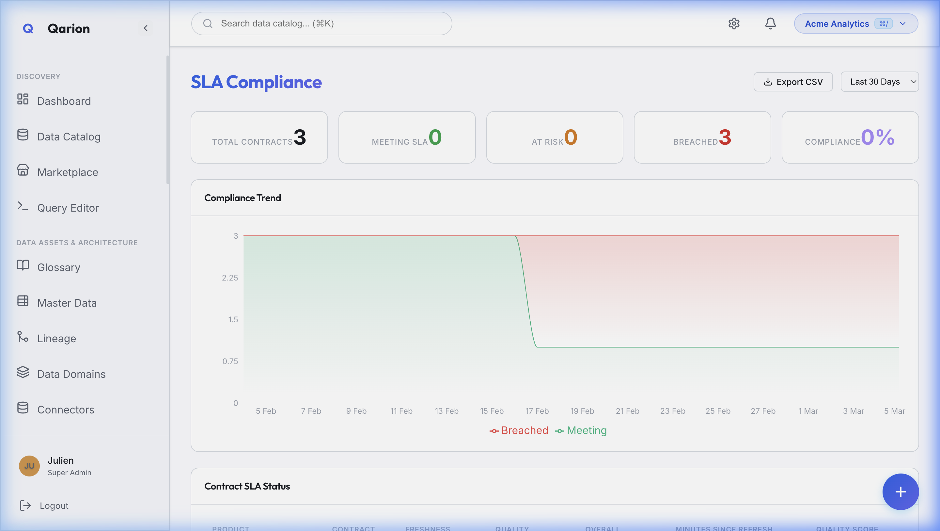This screenshot has width=940, height=531.
Task: Launch the Query Editor
Action: (68, 207)
